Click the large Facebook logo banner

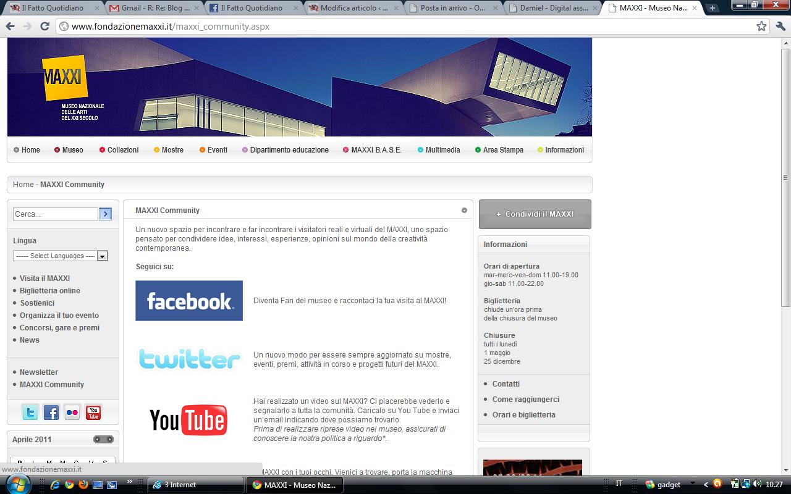click(x=189, y=301)
